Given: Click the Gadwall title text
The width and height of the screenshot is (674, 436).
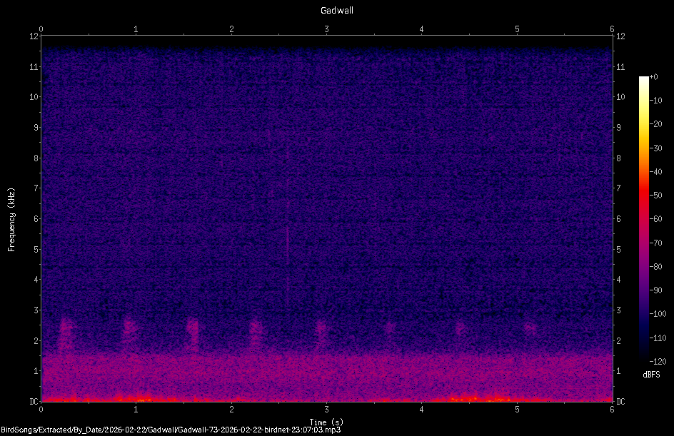Looking at the screenshot, I should point(336,10).
